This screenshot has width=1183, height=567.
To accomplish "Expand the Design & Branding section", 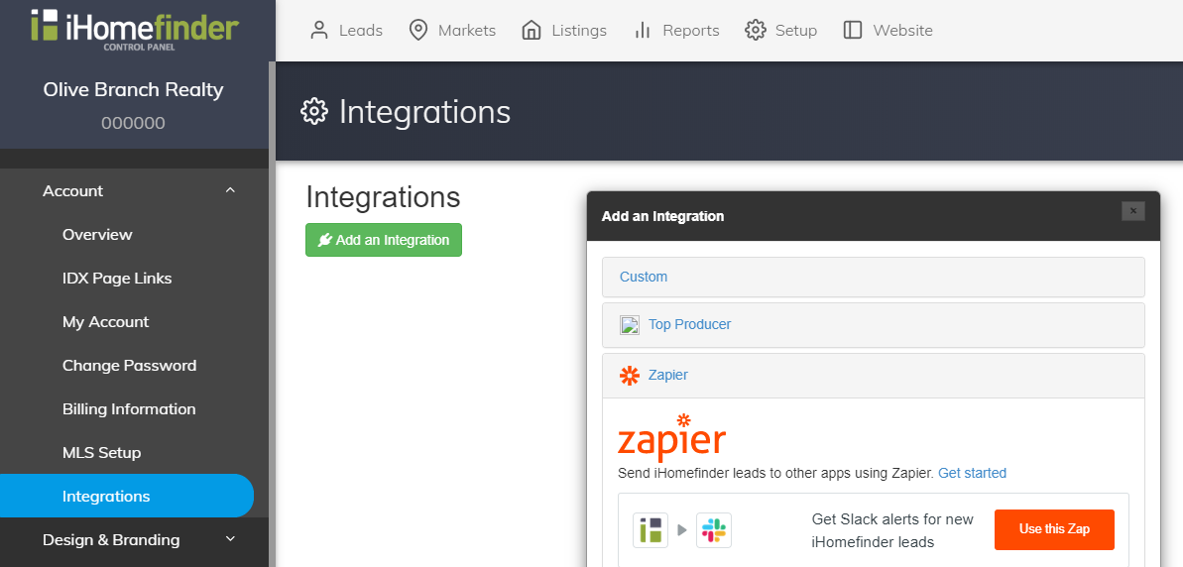I will pos(231,539).
